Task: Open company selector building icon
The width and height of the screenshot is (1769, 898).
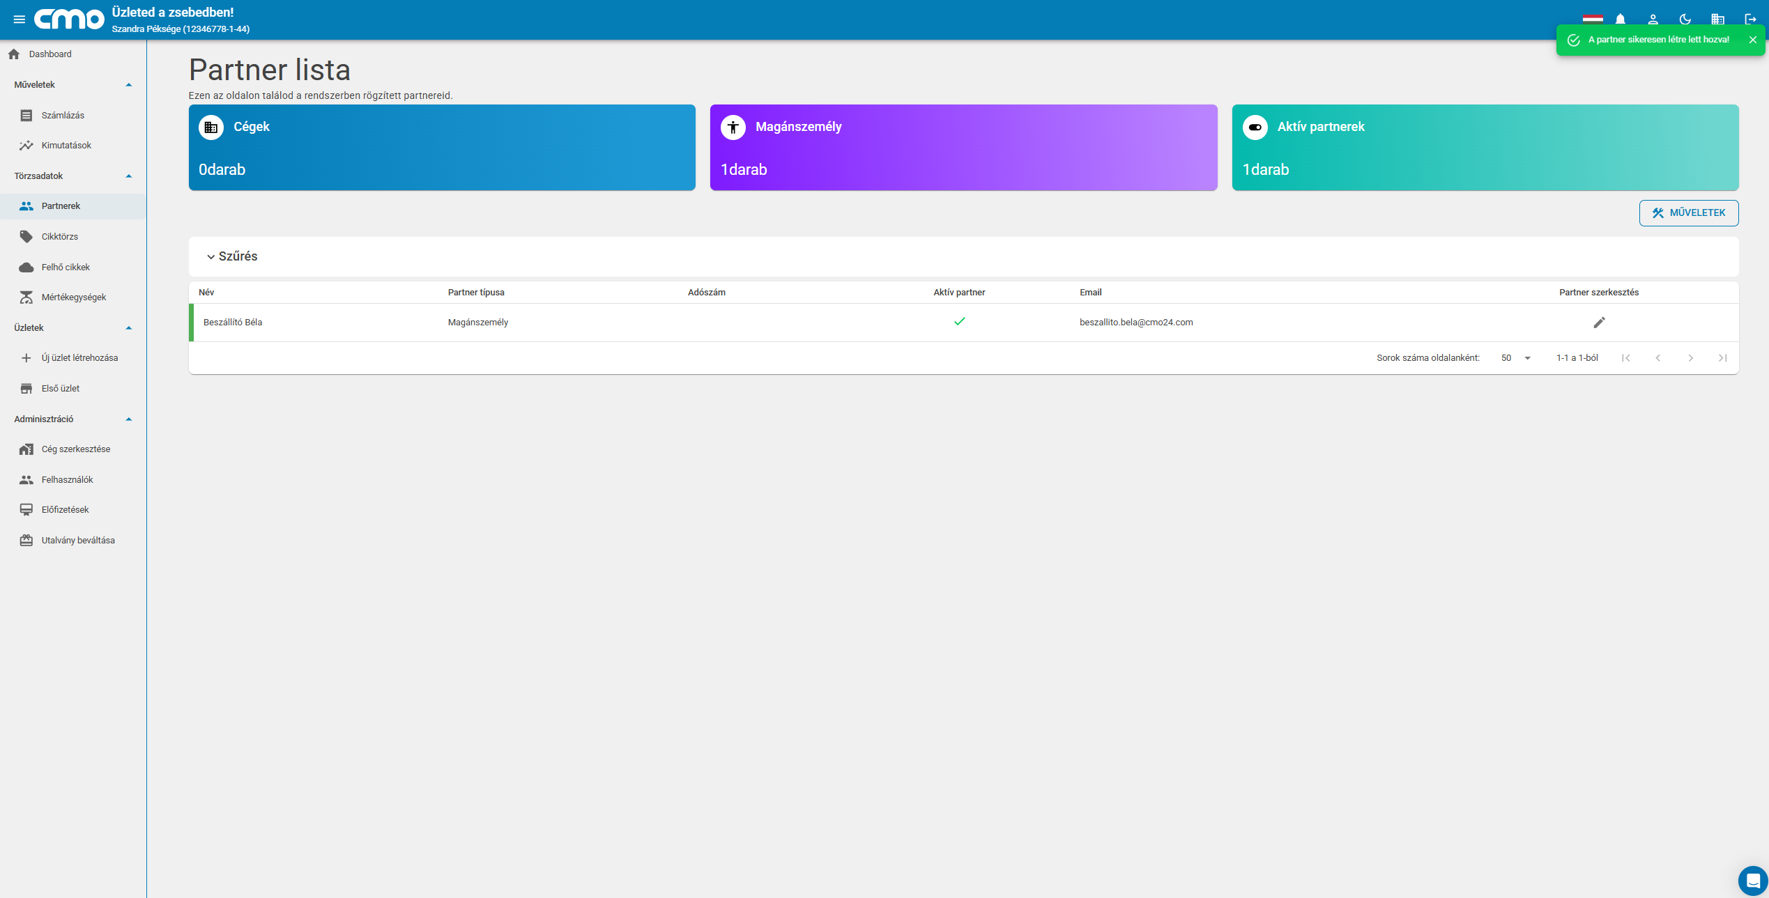Action: pyautogui.click(x=1717, y=20)
